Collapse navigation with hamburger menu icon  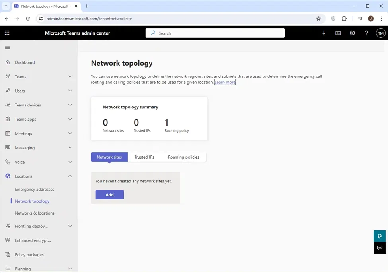tap(7, 48)
